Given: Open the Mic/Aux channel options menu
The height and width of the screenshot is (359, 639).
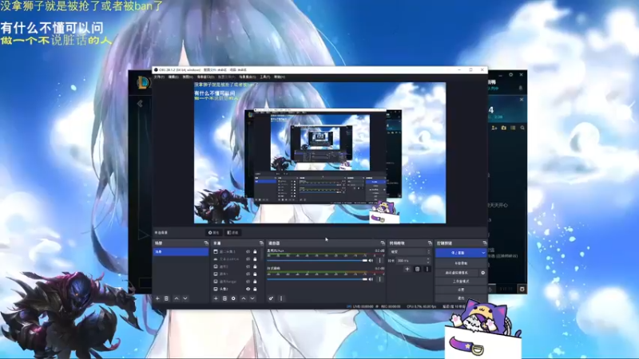Looking at the screenshot, I should click(380, 261).
